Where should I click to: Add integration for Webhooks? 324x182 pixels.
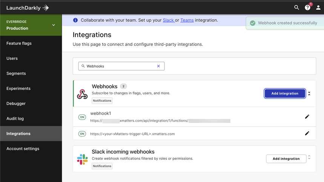coord(285,93)
